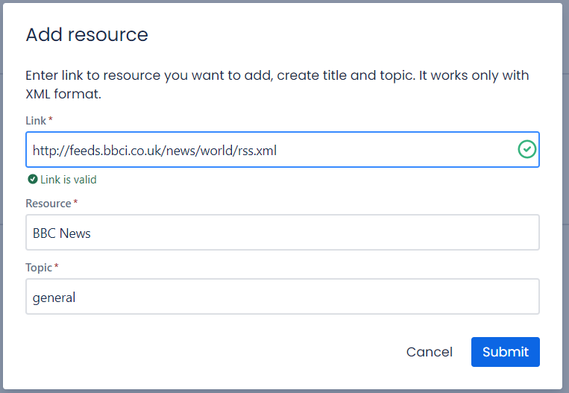This screenshot has height=393, width=569.
Task: Select the Topic input field
Action: [x=282, y=297]
